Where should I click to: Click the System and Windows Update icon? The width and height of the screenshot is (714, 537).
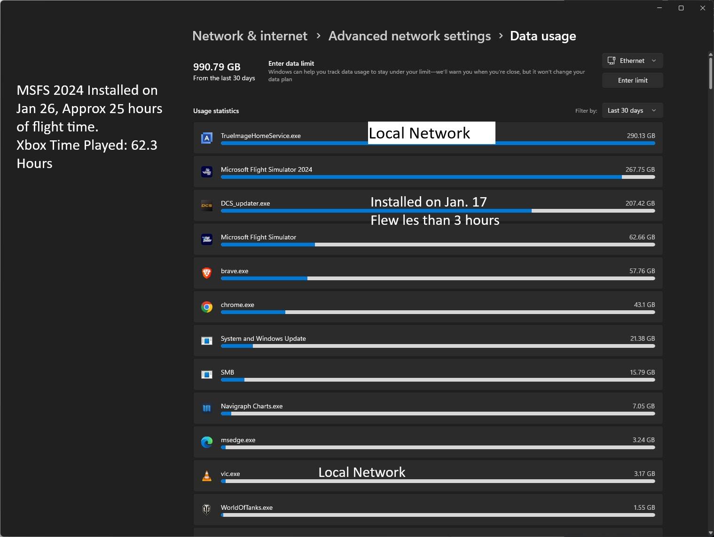[207, 341]
